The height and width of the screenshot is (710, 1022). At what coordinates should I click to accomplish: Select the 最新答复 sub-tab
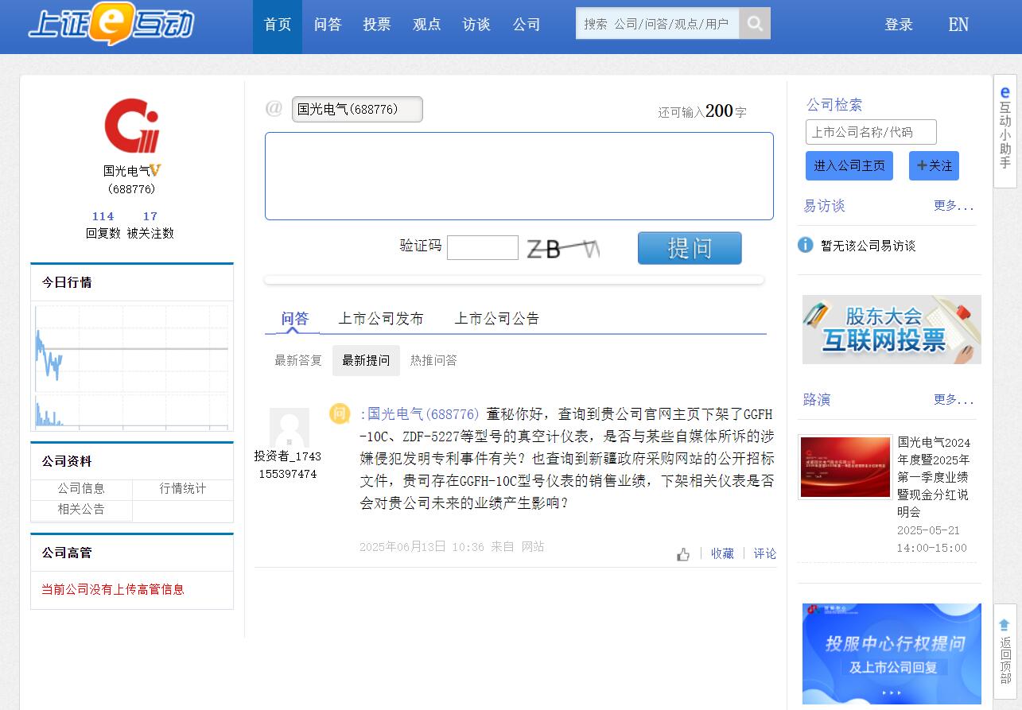click(x=298, y=360)
